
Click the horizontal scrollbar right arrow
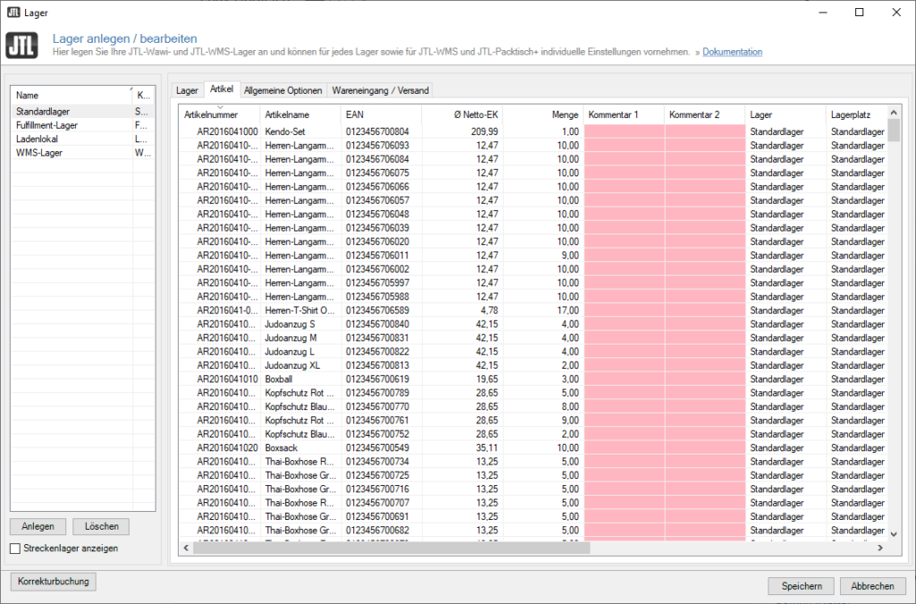(x=879, y=548)
